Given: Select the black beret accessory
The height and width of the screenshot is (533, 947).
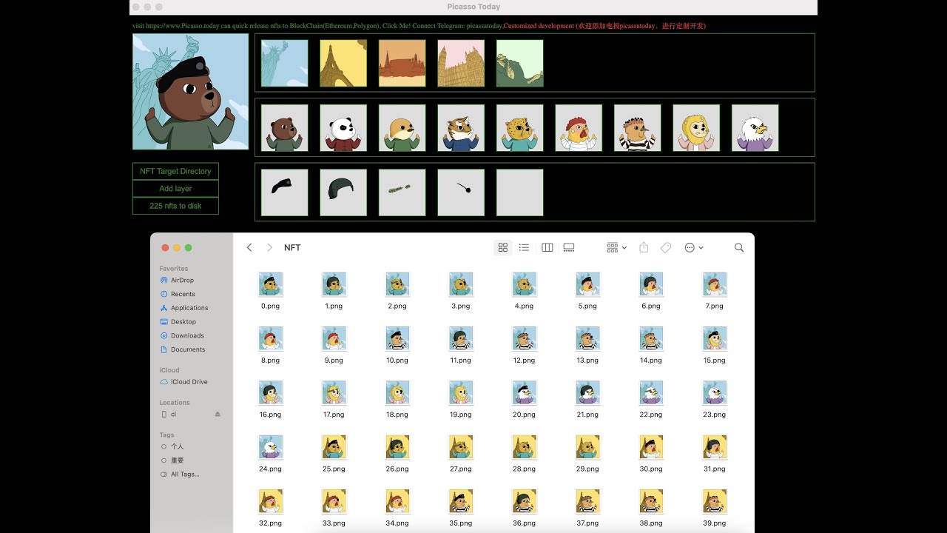Looking at the screenshot, I should (284, 192).
